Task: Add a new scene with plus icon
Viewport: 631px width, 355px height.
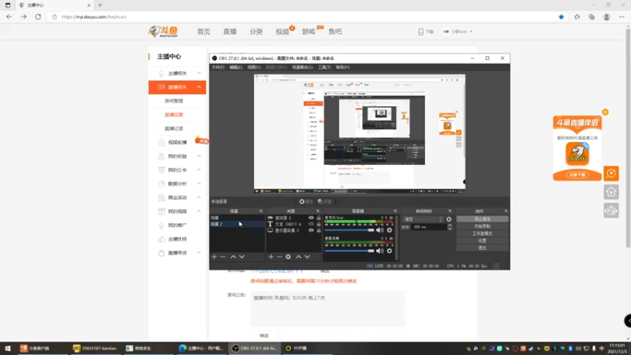Action: click(214, 257)
